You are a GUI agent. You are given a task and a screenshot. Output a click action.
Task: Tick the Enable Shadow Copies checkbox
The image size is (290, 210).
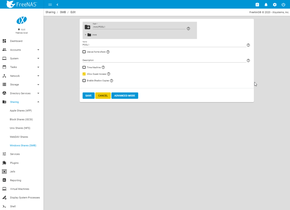coord(84,81)
